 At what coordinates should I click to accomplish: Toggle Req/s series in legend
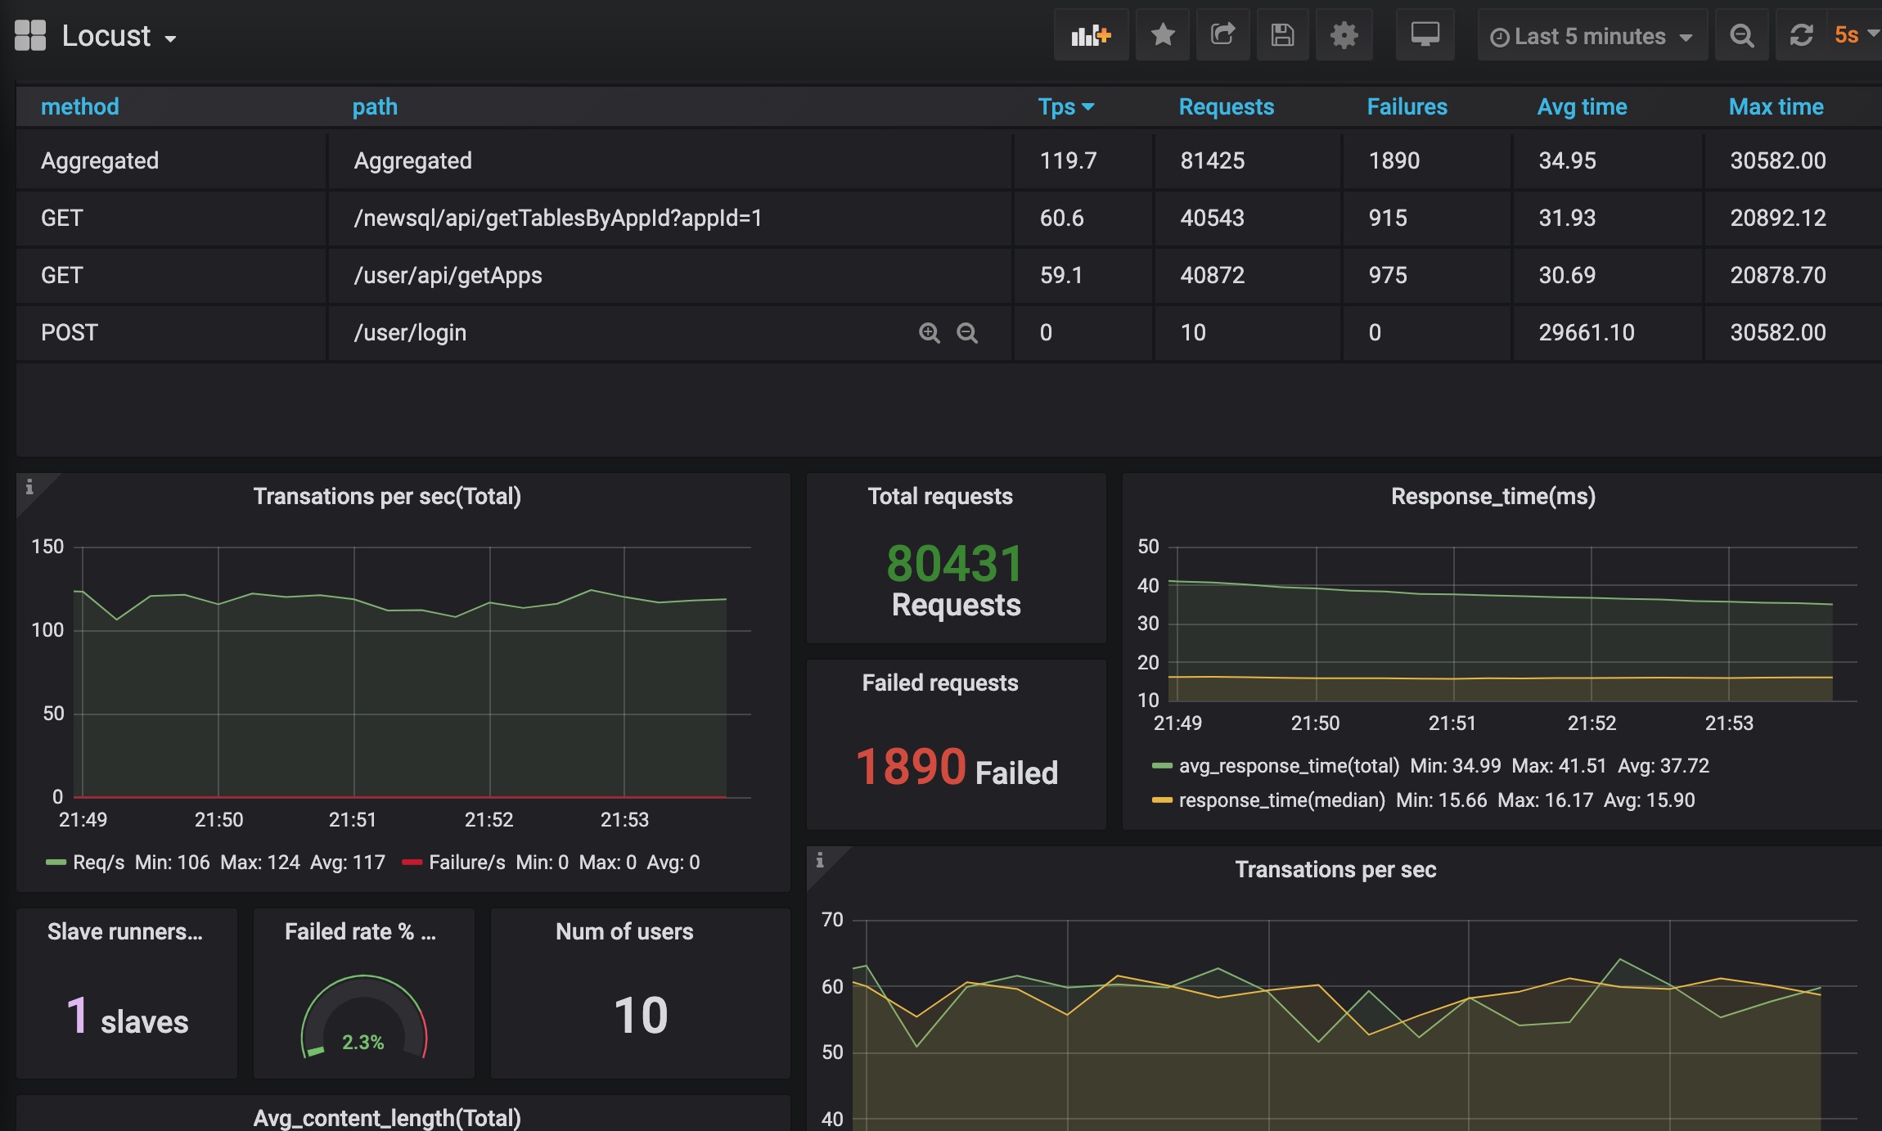pyautogui.click(x=98, y=862)
